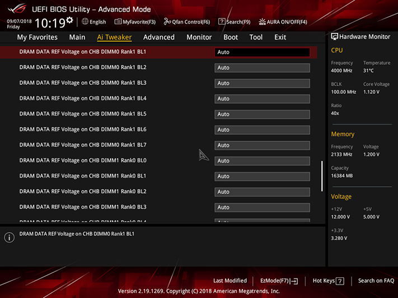The width and height of the screenshot is (398, 298).
Task: Click the CPU Frequency 4000 MHz value
Action: tap(341, 71)
